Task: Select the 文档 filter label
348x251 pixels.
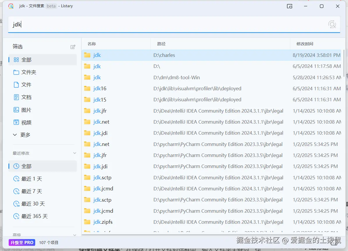Action: click(26, 97)
